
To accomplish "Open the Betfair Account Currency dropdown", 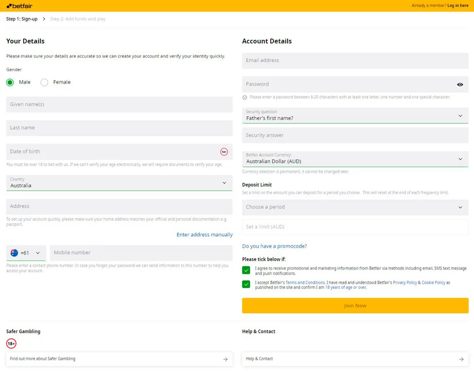I will (355, 159).
